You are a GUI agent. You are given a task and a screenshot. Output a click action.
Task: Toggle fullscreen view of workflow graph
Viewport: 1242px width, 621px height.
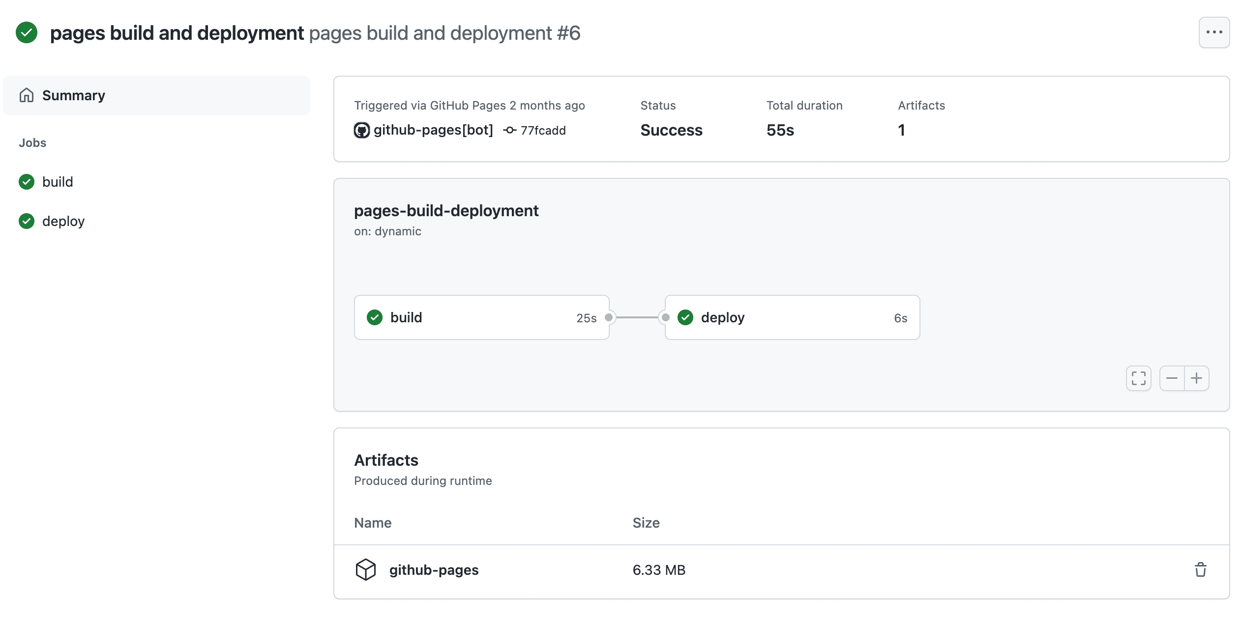1138,378
